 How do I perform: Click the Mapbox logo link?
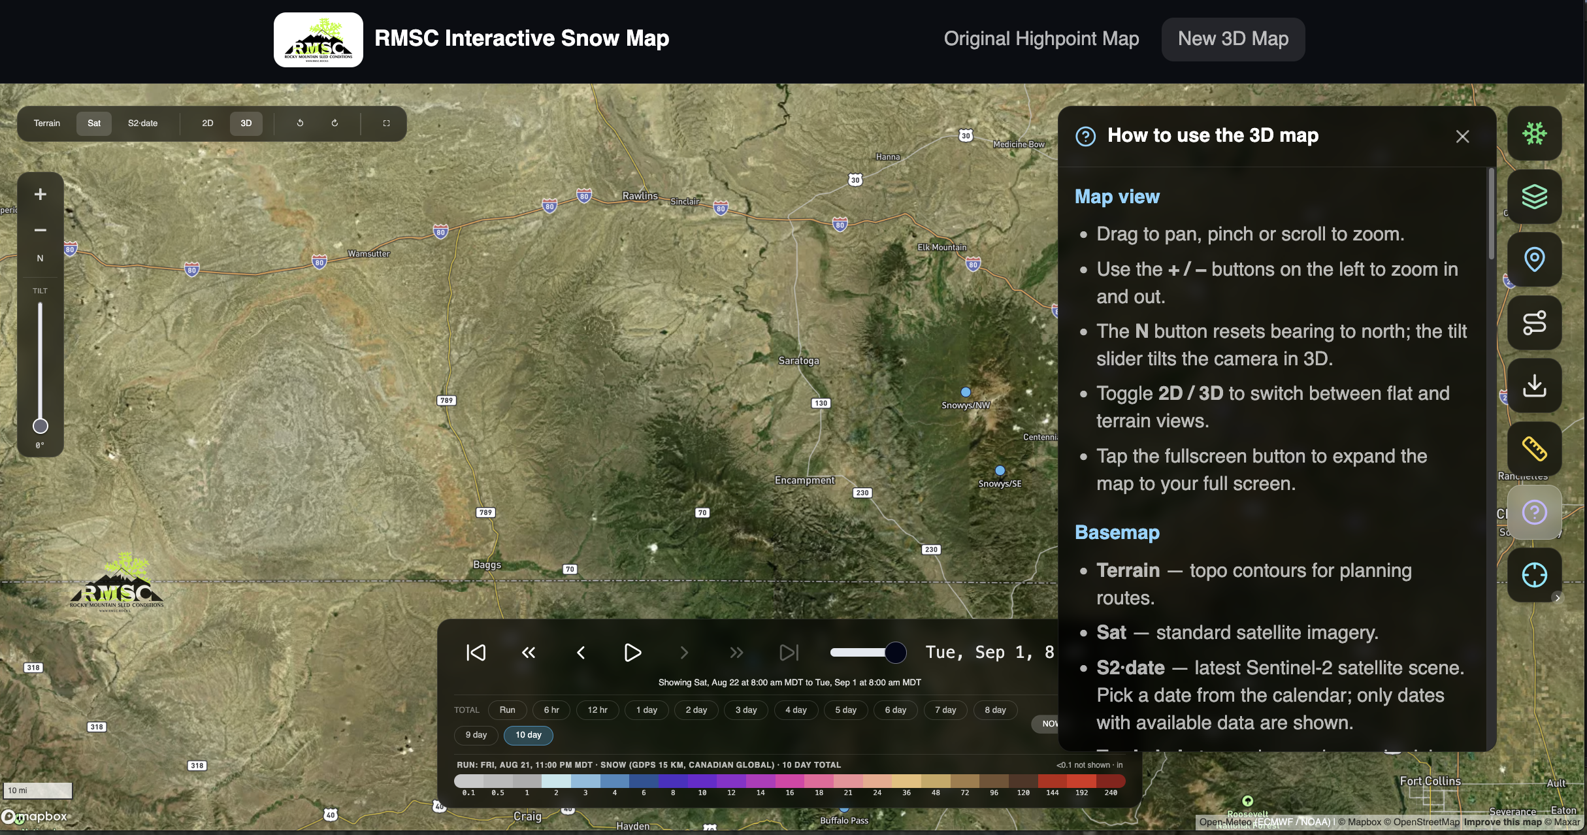coord(35,816)
